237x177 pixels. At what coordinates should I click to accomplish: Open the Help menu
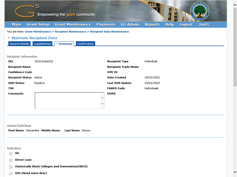170,24
